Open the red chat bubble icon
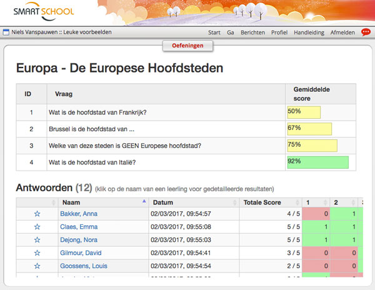 (366, 32)
